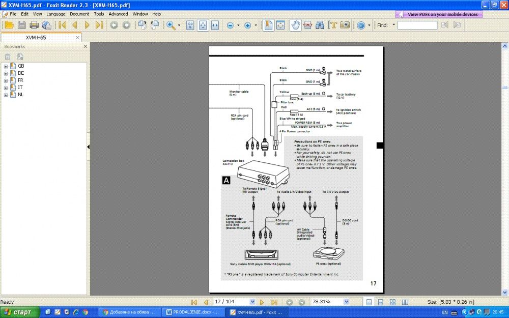Click find previous icon beside Find box
Screen dimensions: 509x318
point(445,25)
